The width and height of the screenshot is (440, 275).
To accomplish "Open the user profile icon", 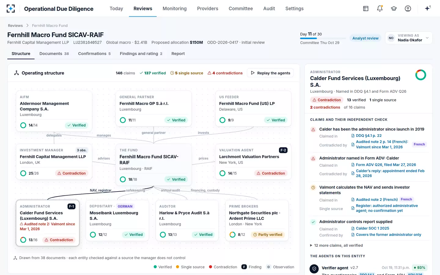I will click(408, 9).
